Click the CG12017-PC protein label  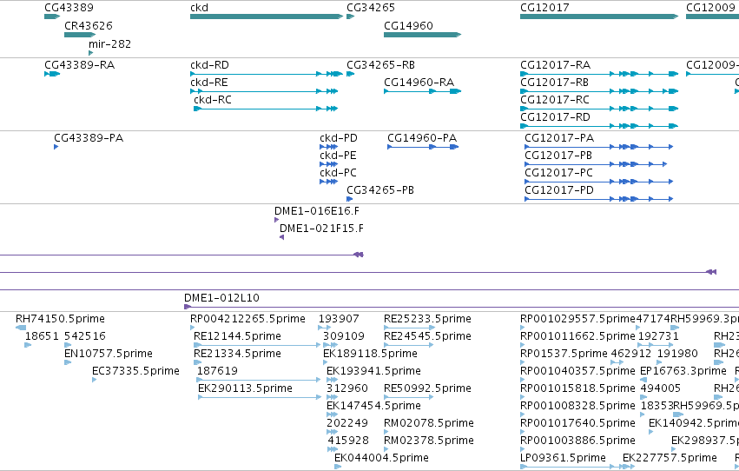[x=558, y=173]
